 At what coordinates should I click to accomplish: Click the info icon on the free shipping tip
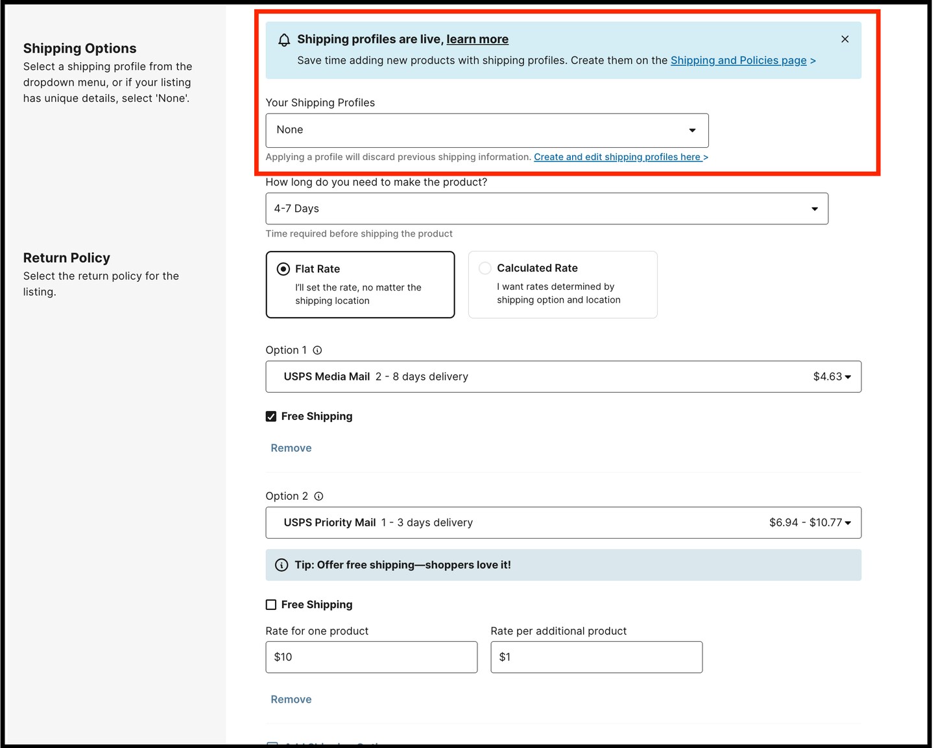(x=281, y=565)
